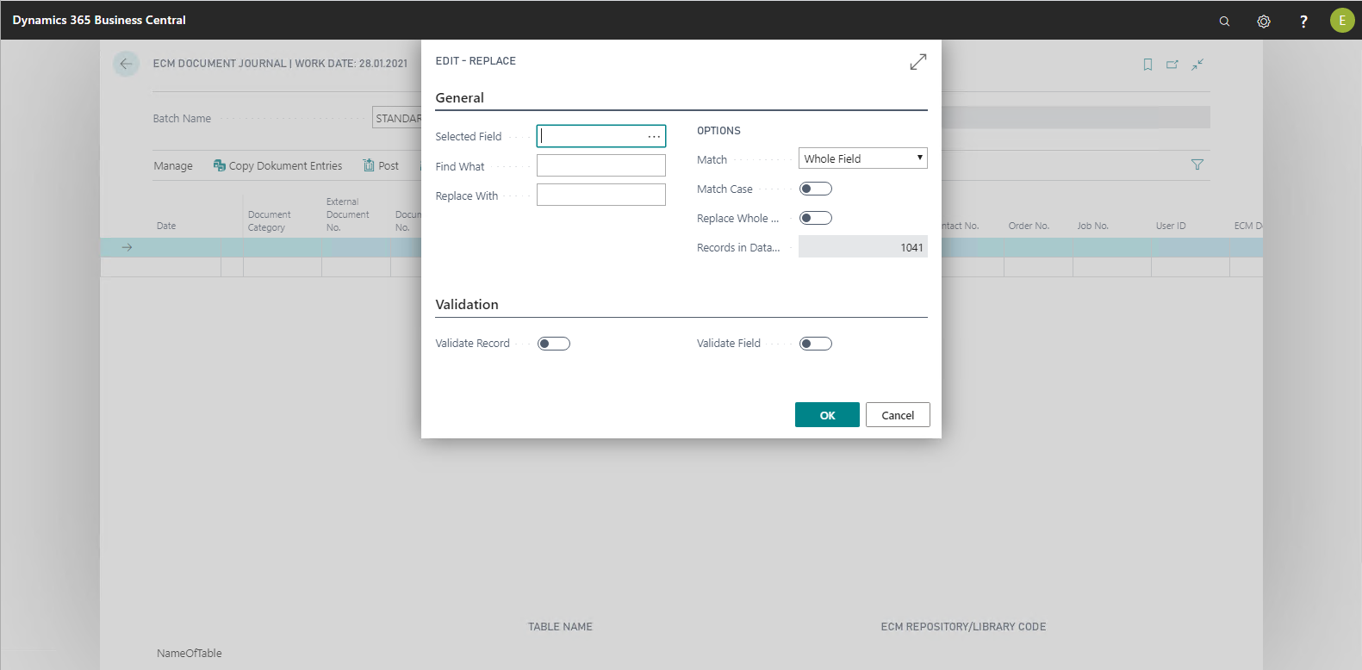Open the filter pane funnel icon

(1197, 164)
